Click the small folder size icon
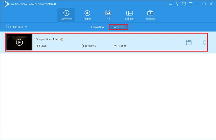The image size is (216, 140). click(x=115, y=46)
